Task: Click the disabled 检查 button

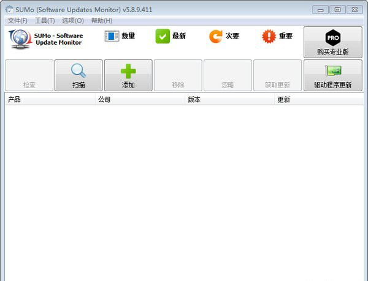Action: [x=29, y=75]
